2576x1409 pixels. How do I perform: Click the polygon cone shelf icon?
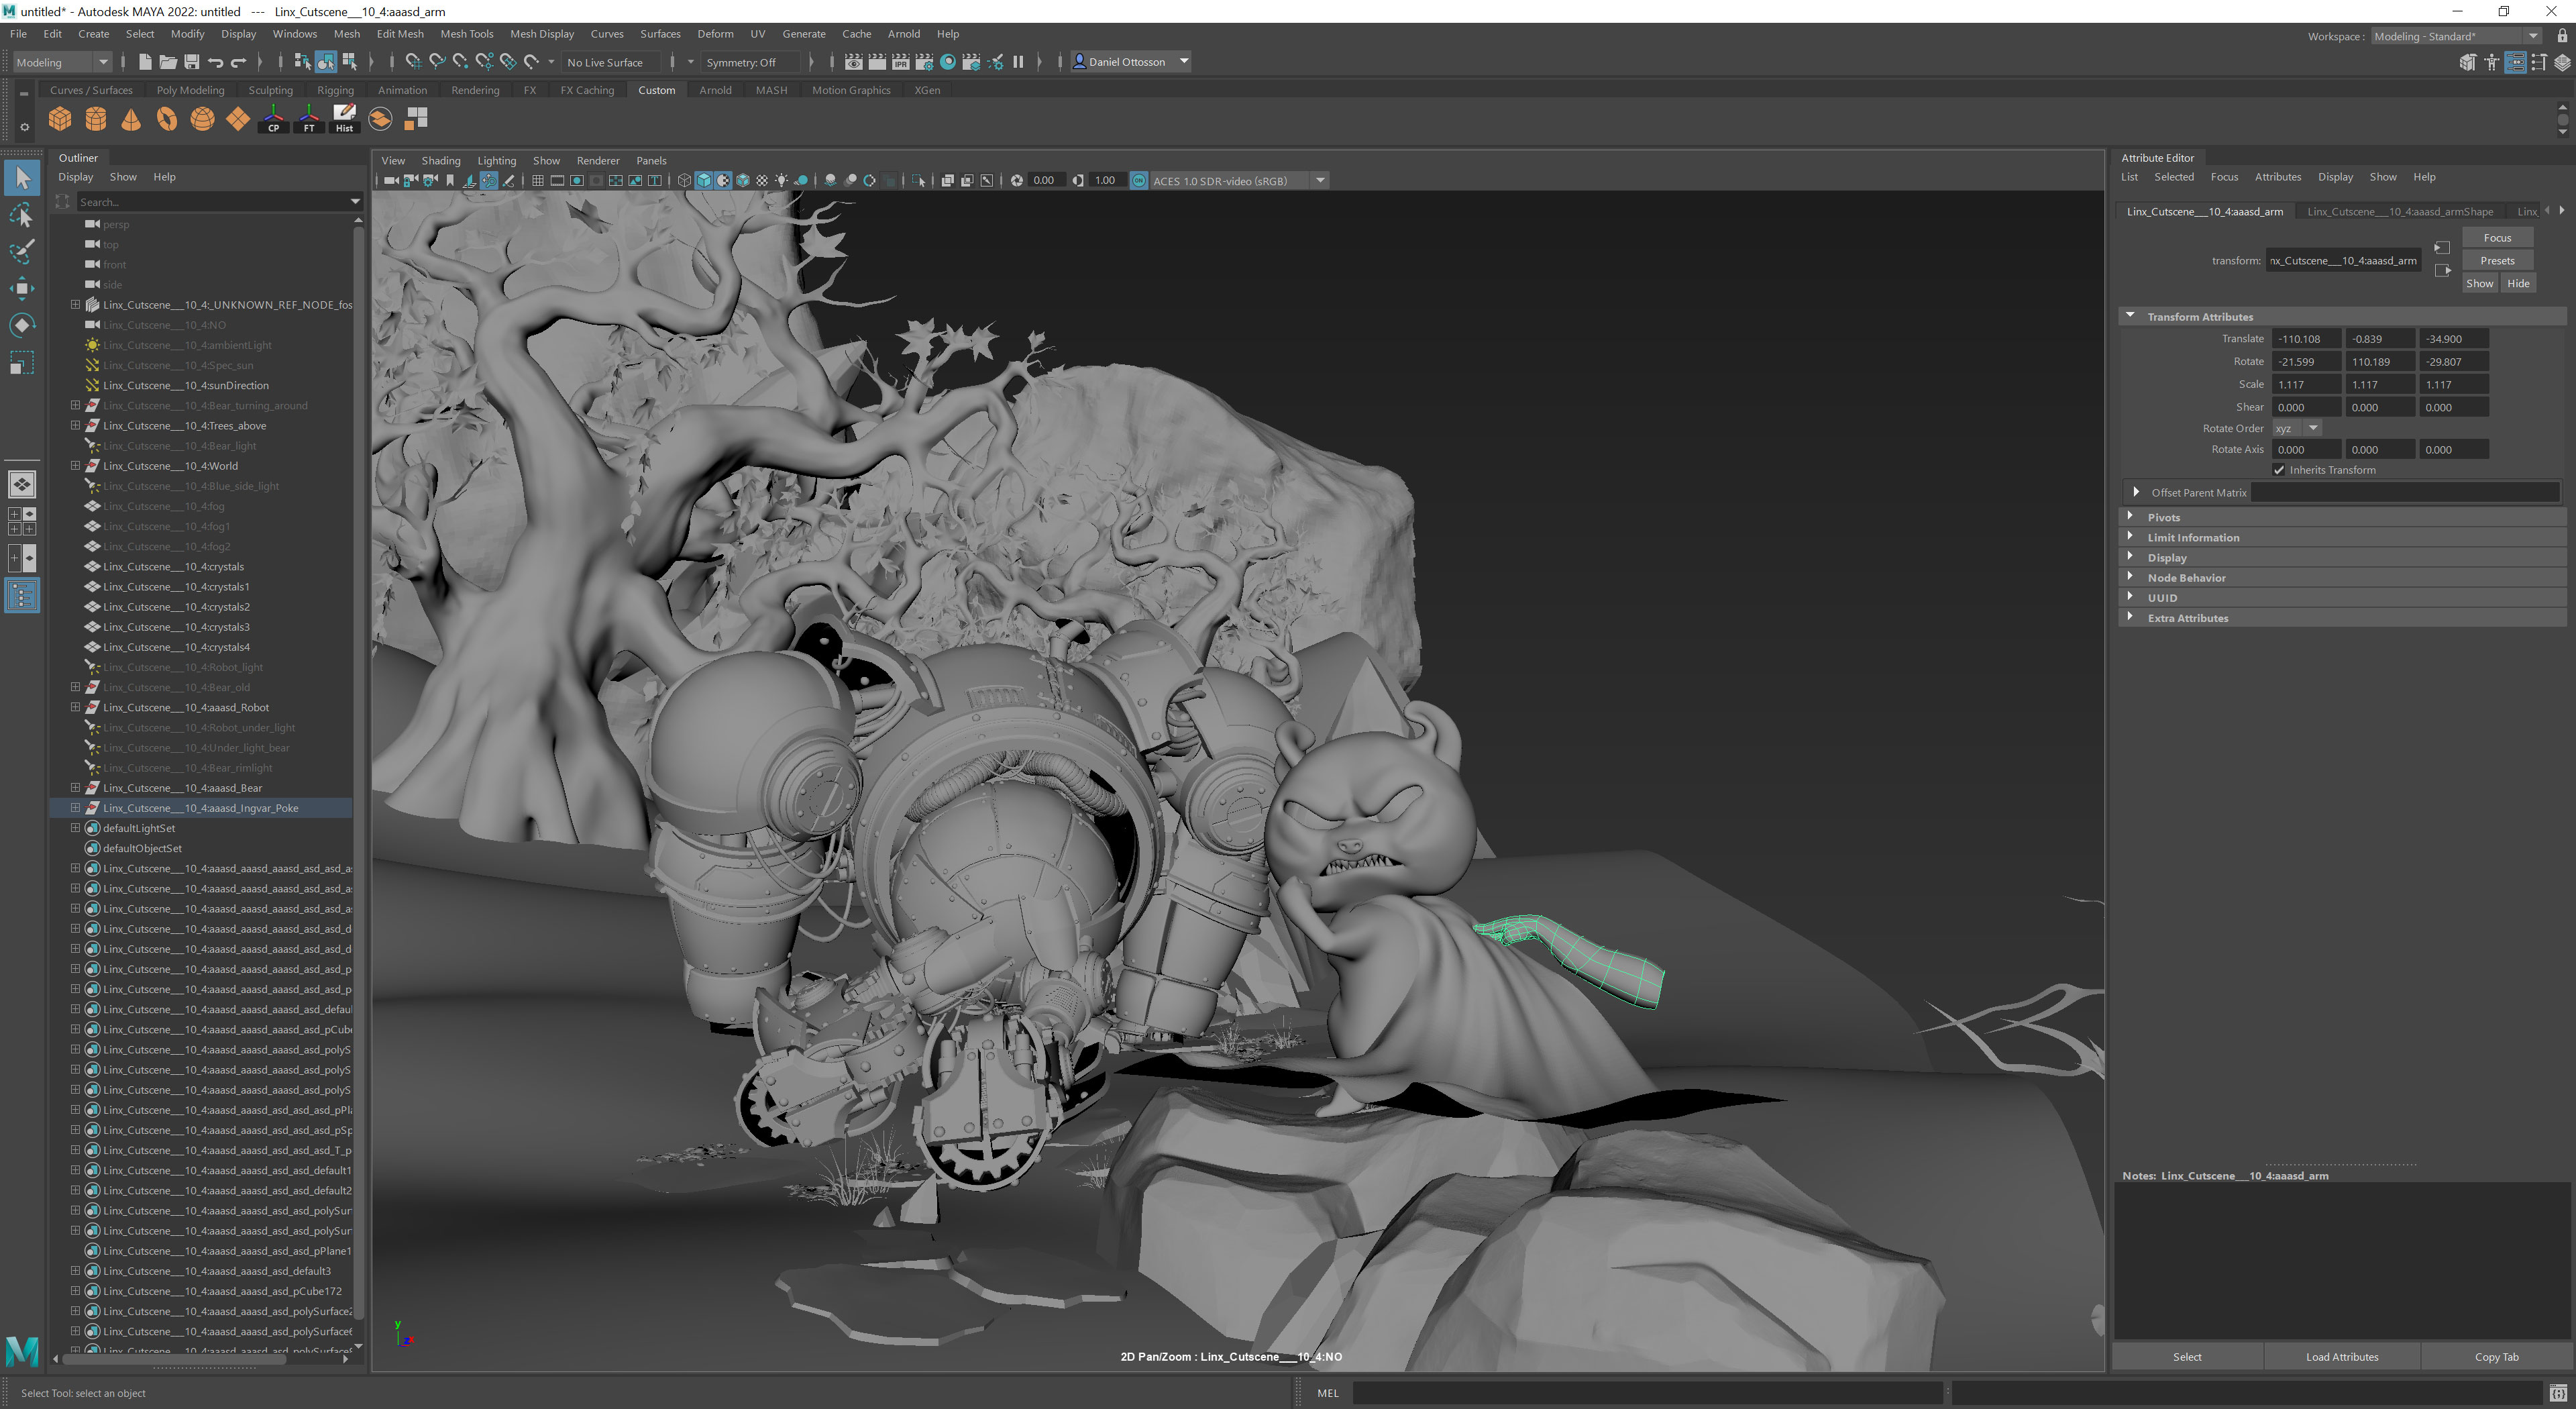point(131,120)
